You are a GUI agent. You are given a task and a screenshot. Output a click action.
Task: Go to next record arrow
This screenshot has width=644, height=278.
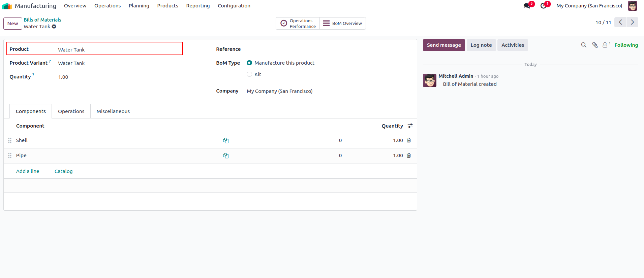632,22
